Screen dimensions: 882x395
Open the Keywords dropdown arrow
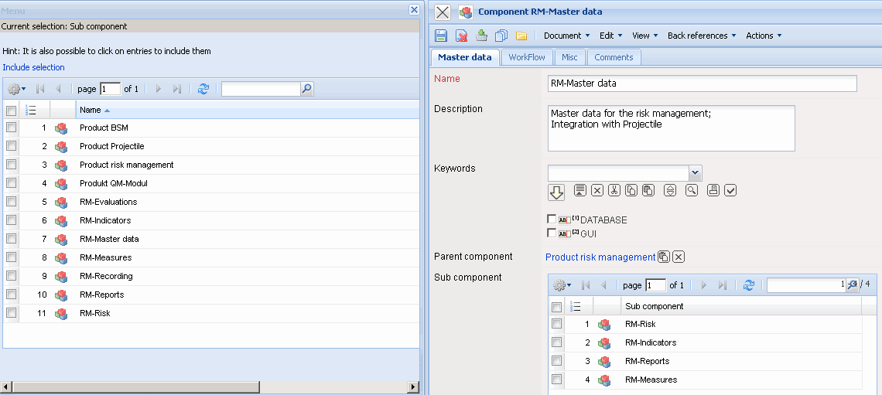[x=695, y=173]
